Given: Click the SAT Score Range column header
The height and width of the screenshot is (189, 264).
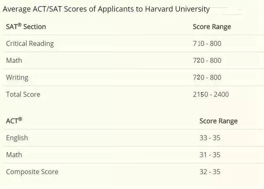Looking at the screenshot, I should (212, 27).
